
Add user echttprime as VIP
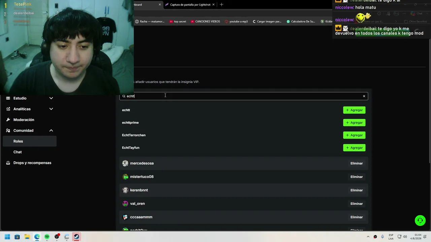click(354, 123)
